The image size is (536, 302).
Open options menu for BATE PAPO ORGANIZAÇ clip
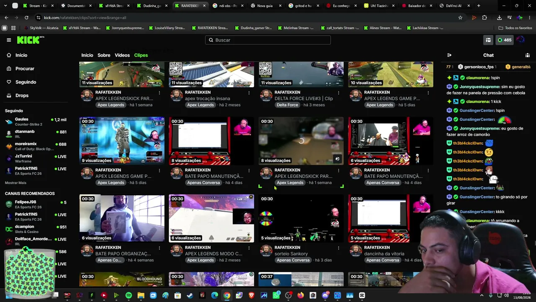click(x=160, y=248)
